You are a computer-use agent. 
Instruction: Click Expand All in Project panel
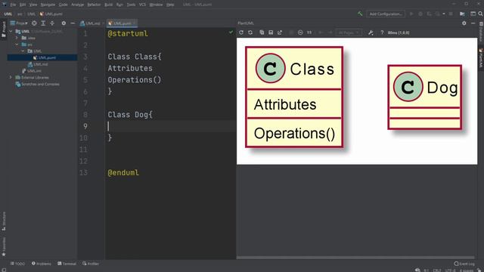point(43,23)
